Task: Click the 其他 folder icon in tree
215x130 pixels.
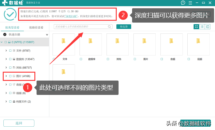Action: coord(14,67)
